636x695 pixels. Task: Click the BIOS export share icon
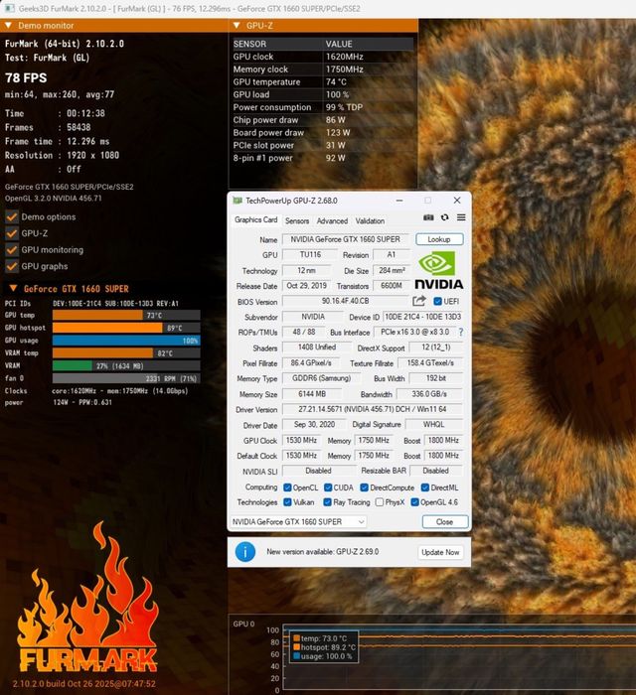click(419, 301)
